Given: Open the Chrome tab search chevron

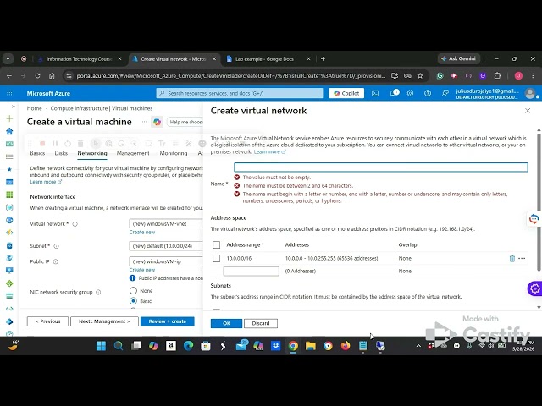Looking at the screenshot, I should (8, 59).
